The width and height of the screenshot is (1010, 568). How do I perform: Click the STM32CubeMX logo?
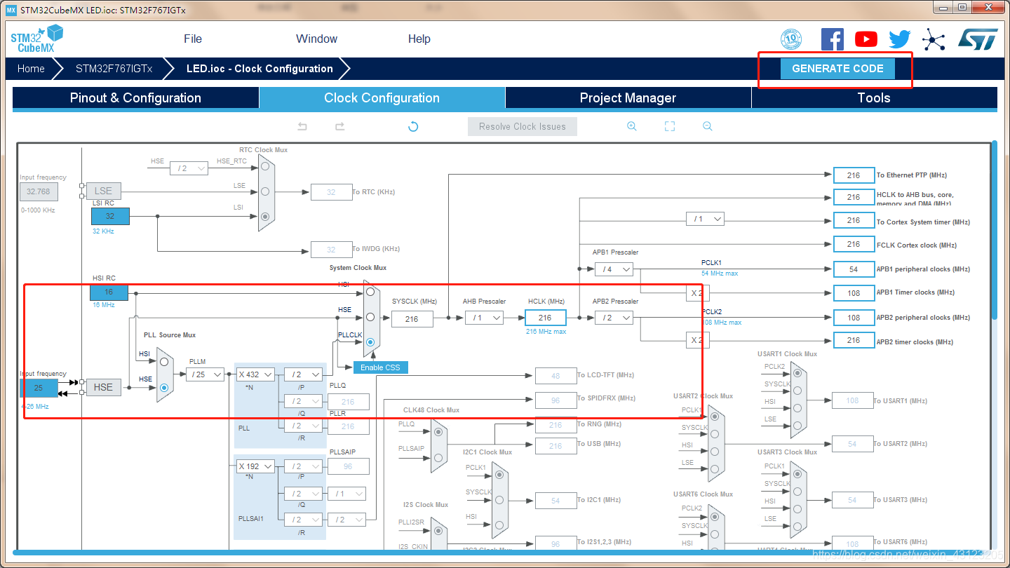click(36, 39)
